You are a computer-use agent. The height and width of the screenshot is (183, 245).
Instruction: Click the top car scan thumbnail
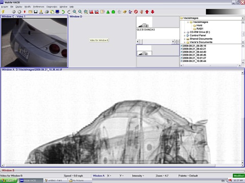point(144,22)
